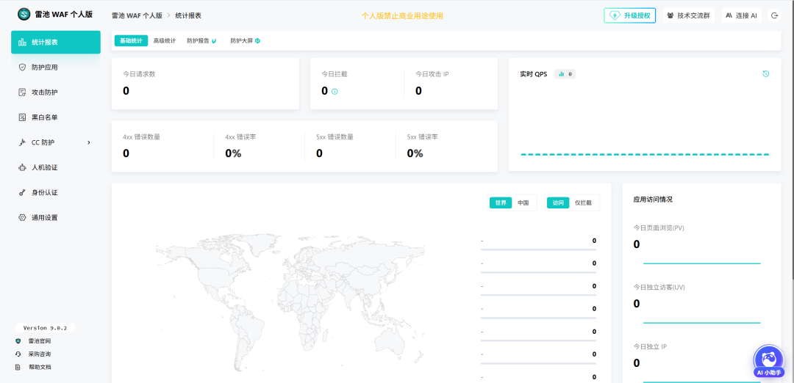Click the bar chart badge beside 实时 QPS
794x383 pixels.
coord(565,74)
